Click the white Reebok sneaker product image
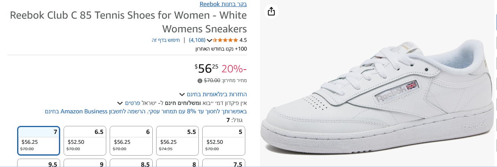 coord(377,91)
